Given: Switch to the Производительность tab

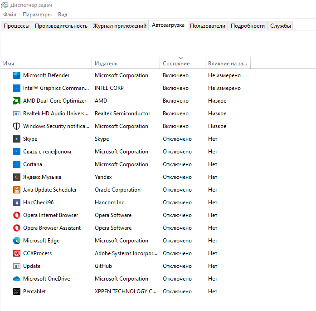Looking at the screenshot, I should tap(61, 26).
